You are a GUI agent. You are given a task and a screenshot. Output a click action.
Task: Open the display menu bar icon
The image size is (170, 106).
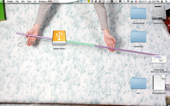(x=120, y=1)
